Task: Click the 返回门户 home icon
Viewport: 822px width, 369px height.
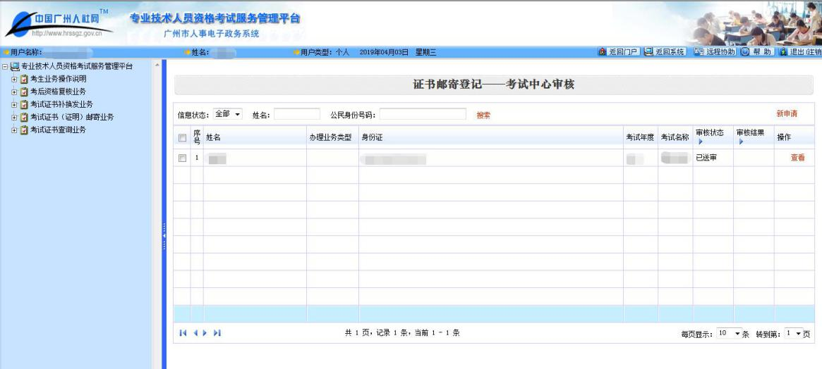Action: coord(602,52)
